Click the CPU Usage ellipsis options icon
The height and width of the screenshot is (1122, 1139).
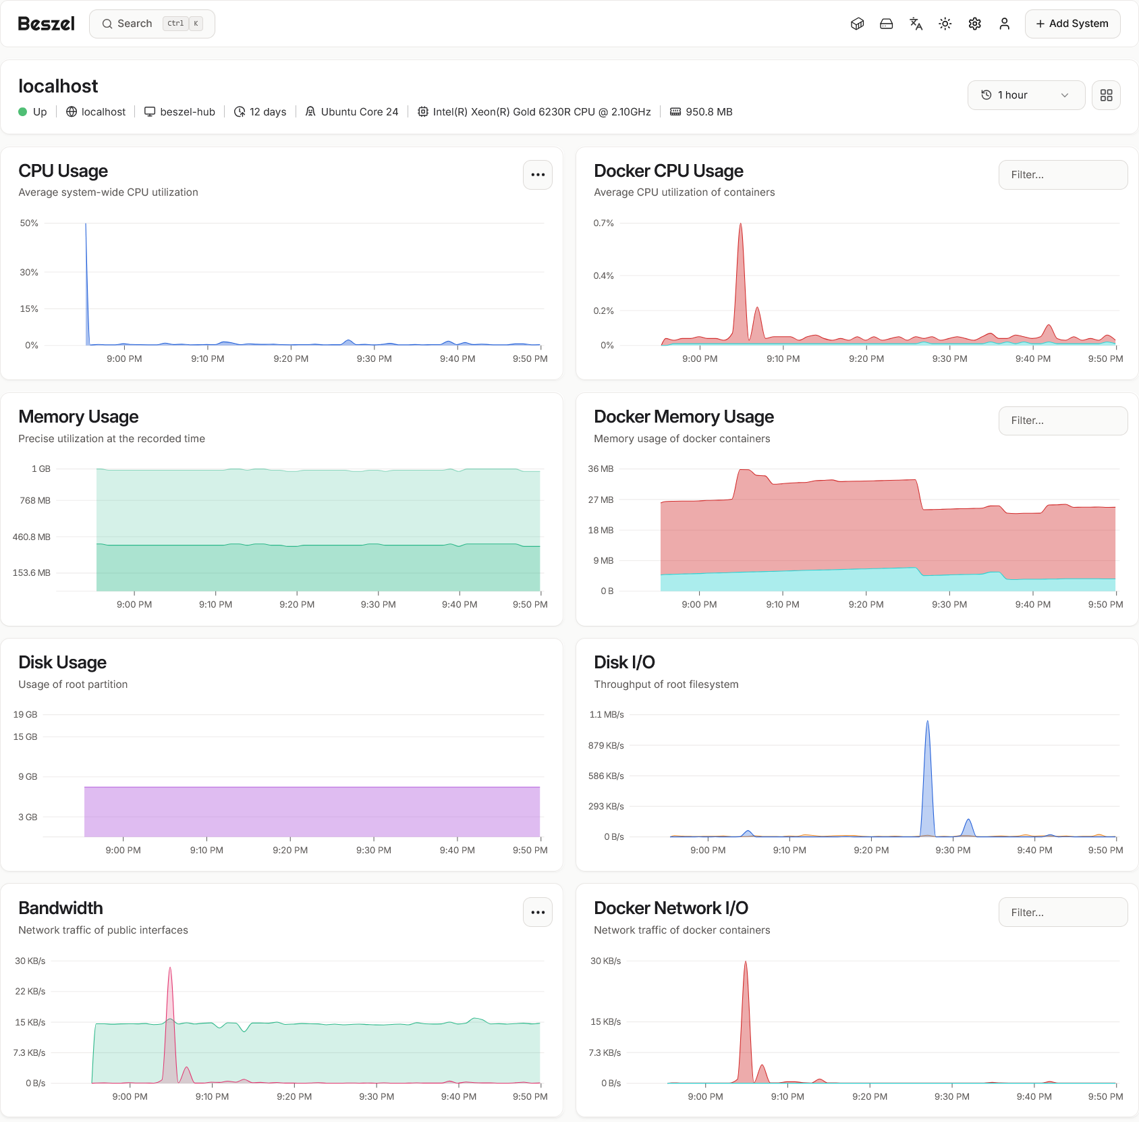[x=537, y=175]
